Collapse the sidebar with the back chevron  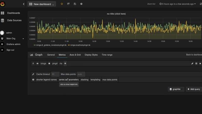(24, 4)
